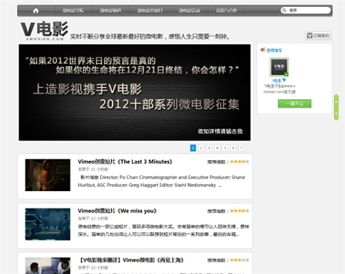The height and width of the screenshot is (274, 345).
Task: Open the 微电影活动 menu item
Action: pos(190,10)
